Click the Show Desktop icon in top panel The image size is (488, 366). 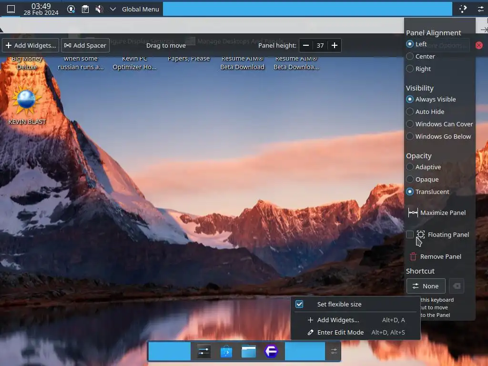(x=11, y=9)
